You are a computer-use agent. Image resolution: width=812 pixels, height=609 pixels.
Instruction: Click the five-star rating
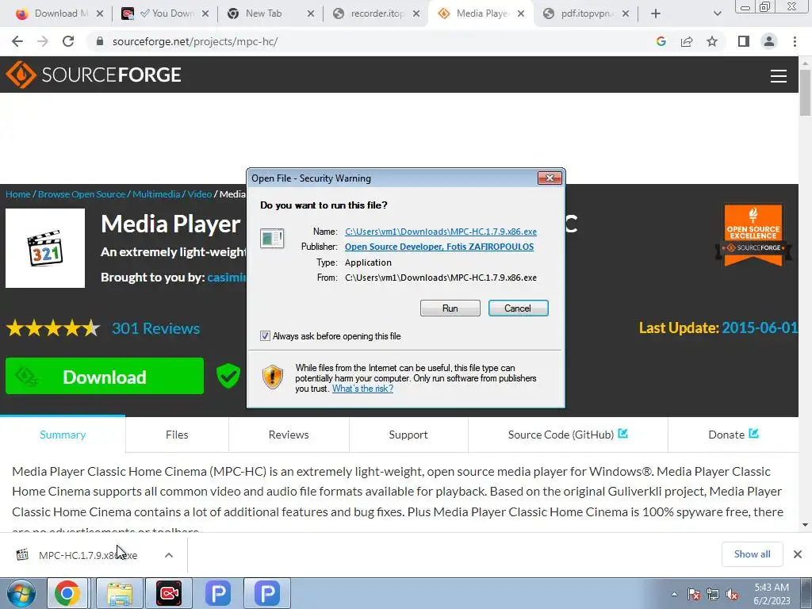click(53, 328)
